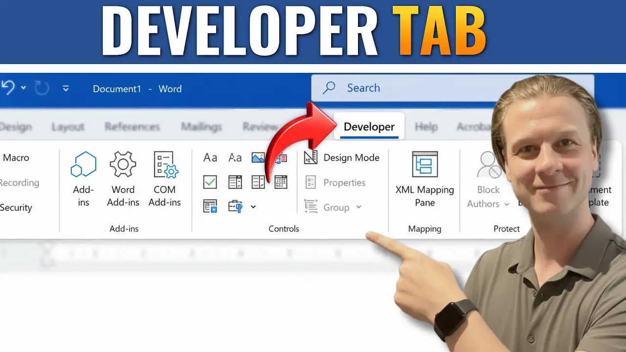Open Word Add-ins gear button
The width and height of the screenshot is (626, 352).
pyautogui.click(x=123, y=179)
